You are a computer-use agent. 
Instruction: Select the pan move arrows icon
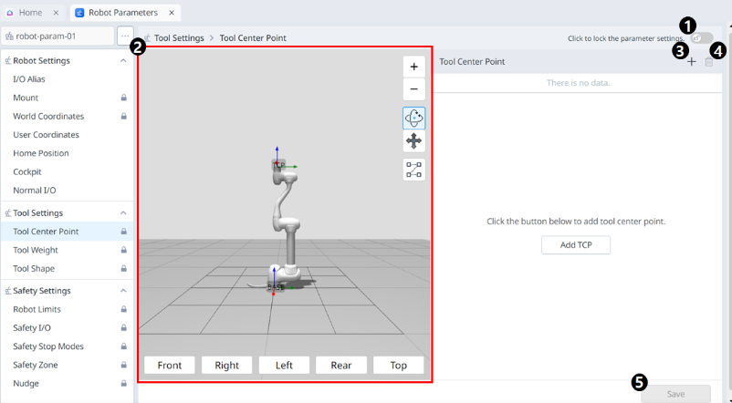click(x=413, y=141)
